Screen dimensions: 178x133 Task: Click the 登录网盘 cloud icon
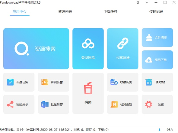tap(88, 44)
